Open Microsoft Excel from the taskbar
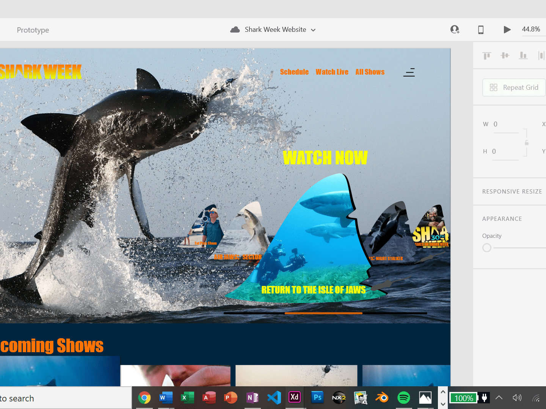Viewport: 546px width, 409px height. tap(187, 398)
